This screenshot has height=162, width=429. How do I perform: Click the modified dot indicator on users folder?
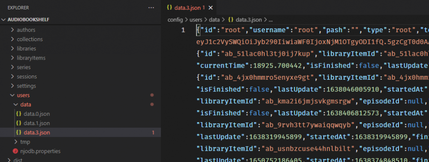[152, 95]
